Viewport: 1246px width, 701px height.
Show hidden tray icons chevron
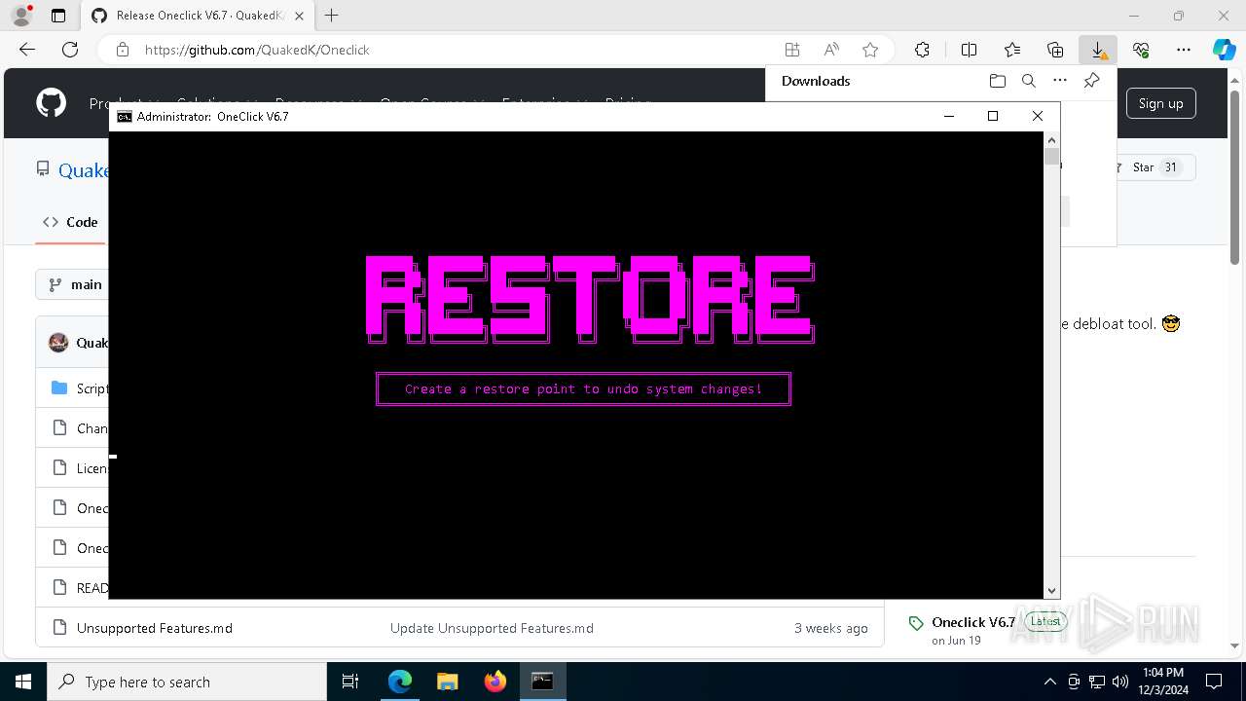tap(1049, 682)
